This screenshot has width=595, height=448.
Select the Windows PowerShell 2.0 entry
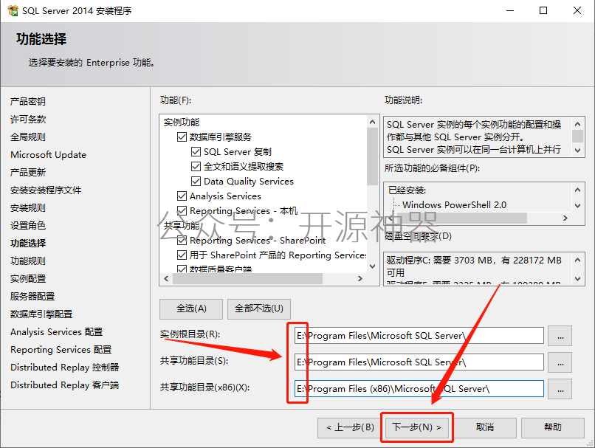[x=454, y=205]
